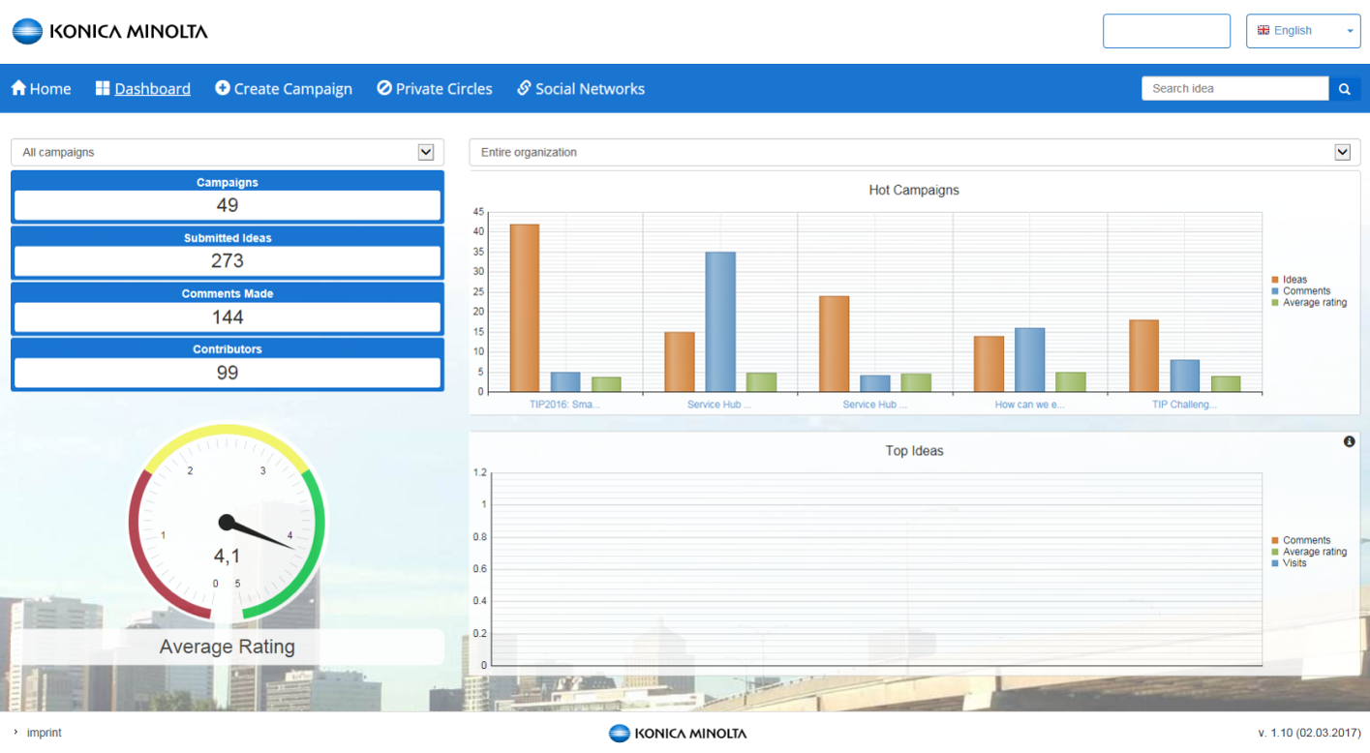Select Private Circles from the navigation bar
The width and height of the screenshot is (1370, 753).
click(443, 88)
